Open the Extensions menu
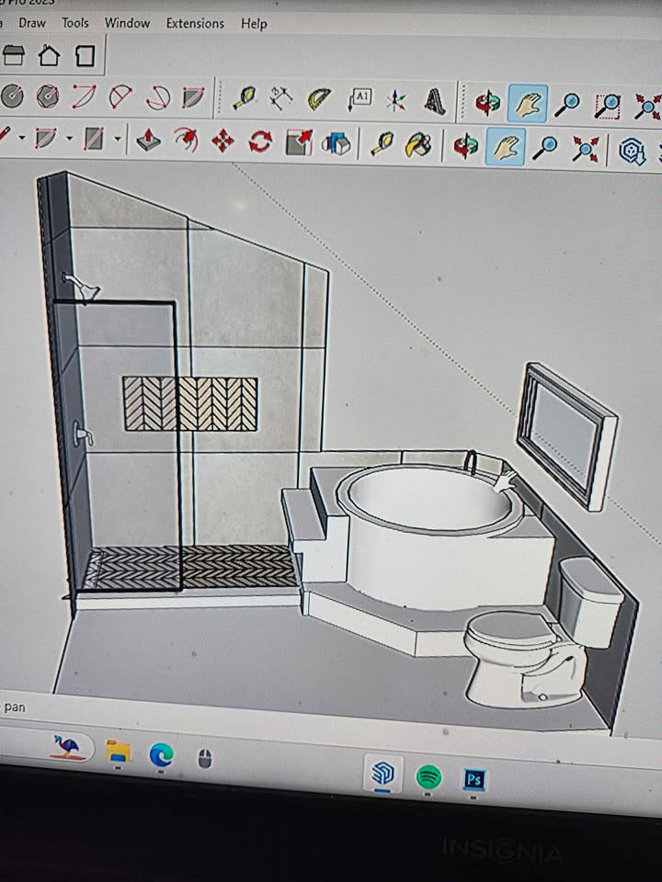 [x=195, y=23]
